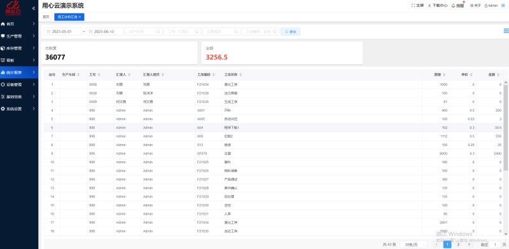Click the 查询 query button

click(x=291, y=32)
